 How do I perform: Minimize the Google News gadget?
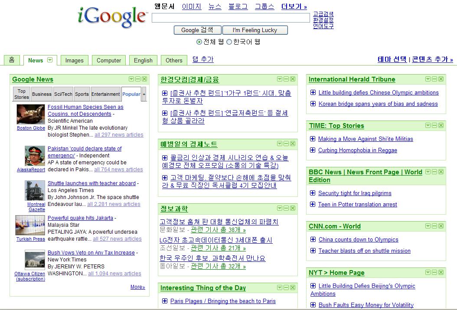pyautogui.click(x=138, y=79)
